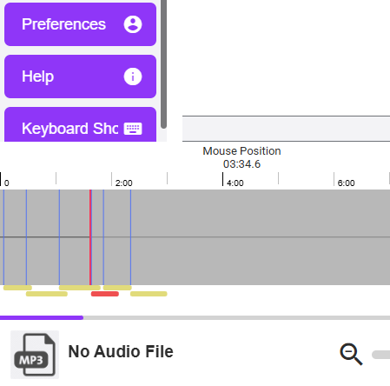Click the empty gray input bar above Mouse Position

286,129
